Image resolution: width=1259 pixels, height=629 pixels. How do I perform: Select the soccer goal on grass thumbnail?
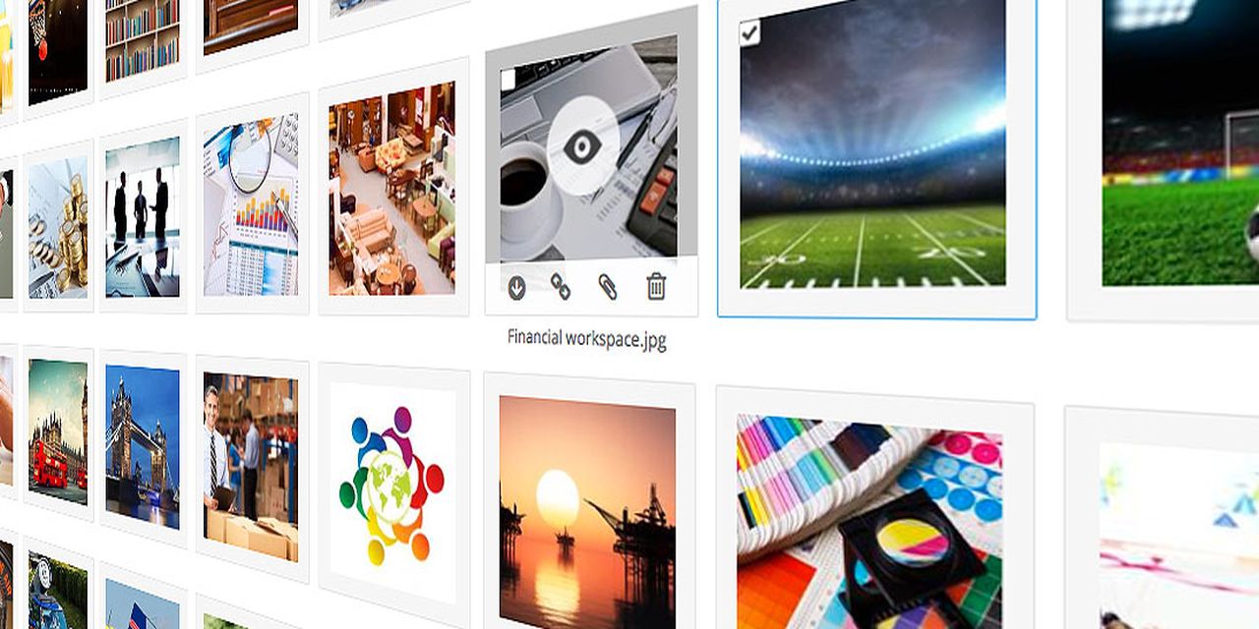pyautogui.click(x=1180, y=143)
